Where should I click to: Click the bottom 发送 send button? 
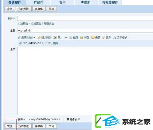click(x=10, y=126)
